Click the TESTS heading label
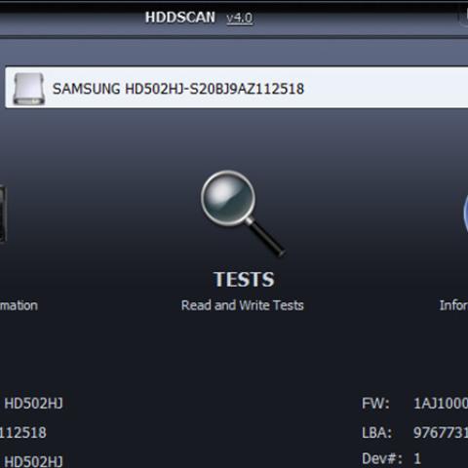Viewport: 468px width, 468px height. (x=244, y=279)
